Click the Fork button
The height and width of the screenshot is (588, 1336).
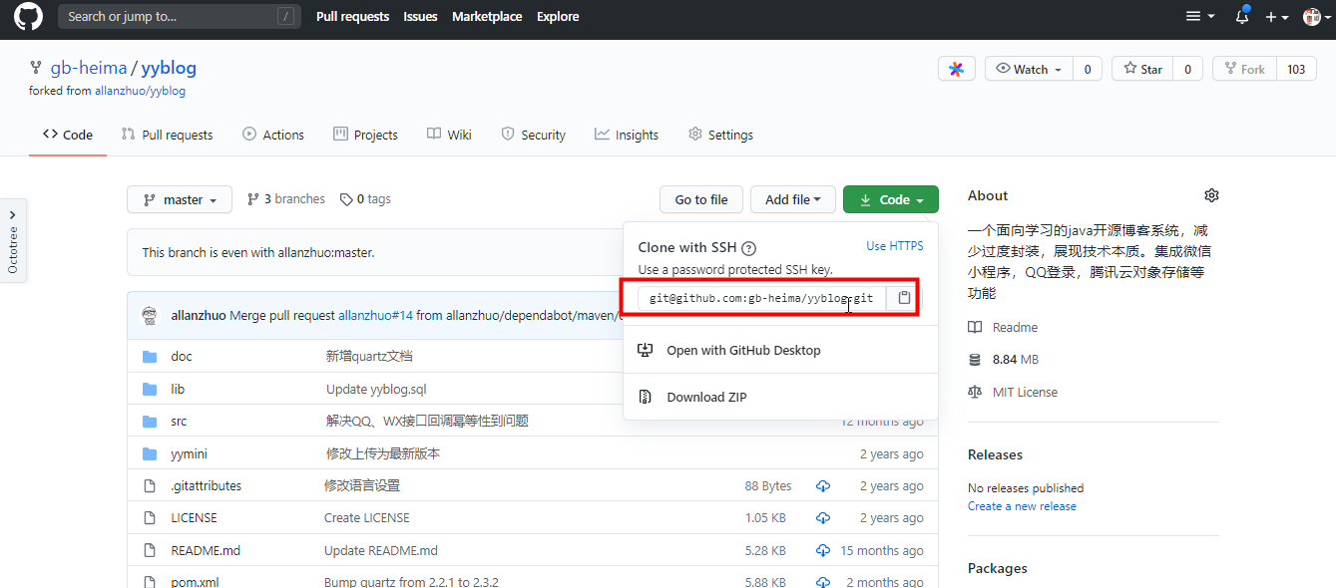point(1244,69)
